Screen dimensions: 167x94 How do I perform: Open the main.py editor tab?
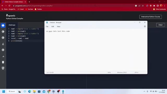tap(12, 25)
